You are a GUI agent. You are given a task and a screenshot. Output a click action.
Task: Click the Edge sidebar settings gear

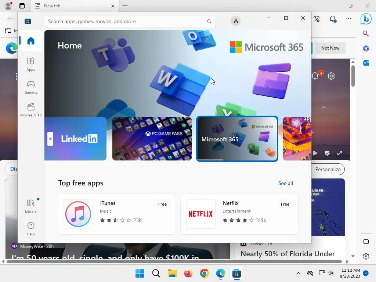pyautogui.click(x=366, y=256)
